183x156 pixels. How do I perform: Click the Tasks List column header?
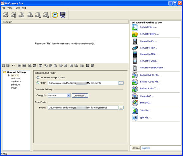65,22
